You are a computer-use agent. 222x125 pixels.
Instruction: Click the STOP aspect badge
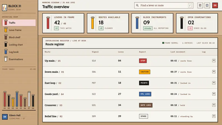click(x=143, y=61)
